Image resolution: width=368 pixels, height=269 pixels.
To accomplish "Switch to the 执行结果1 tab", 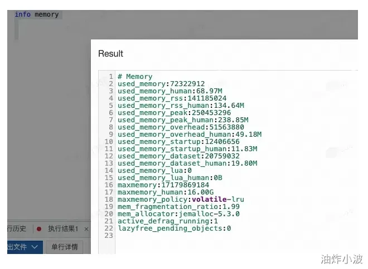I will (x=62, y=229).
